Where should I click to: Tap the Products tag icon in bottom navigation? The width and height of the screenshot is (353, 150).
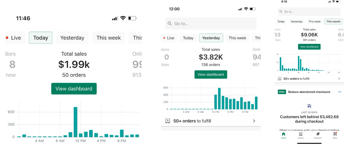point(318,134)
